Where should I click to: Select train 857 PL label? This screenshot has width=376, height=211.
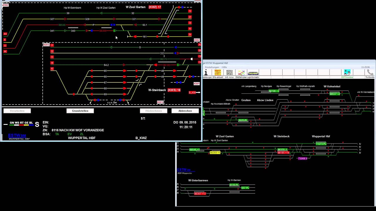[x=245, y=188]
